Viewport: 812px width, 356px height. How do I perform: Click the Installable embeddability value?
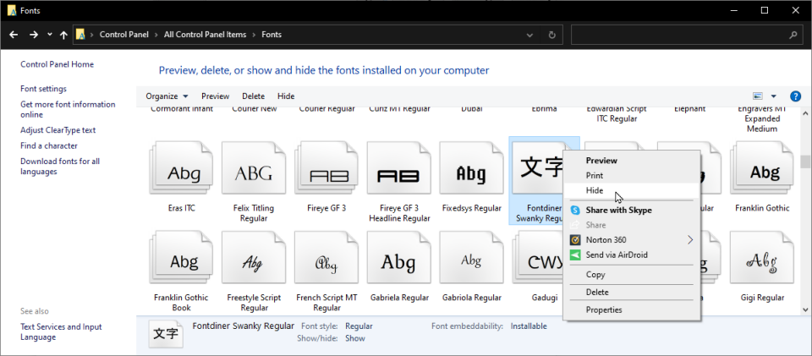(x=529, y=326)
